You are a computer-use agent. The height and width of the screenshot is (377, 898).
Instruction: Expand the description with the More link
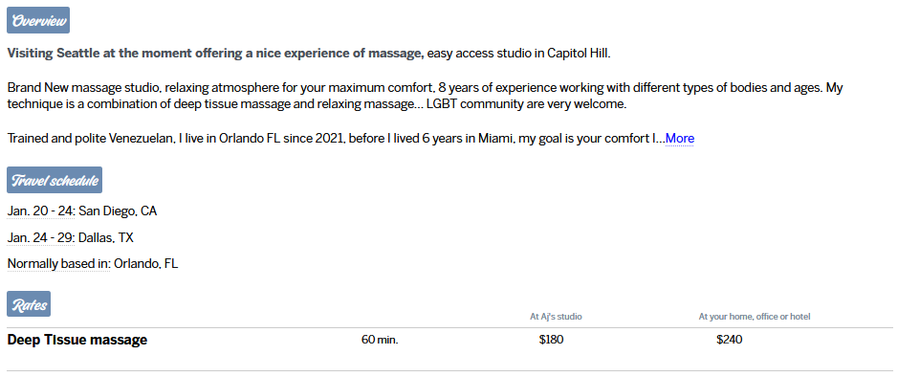(x=680, y=139)
